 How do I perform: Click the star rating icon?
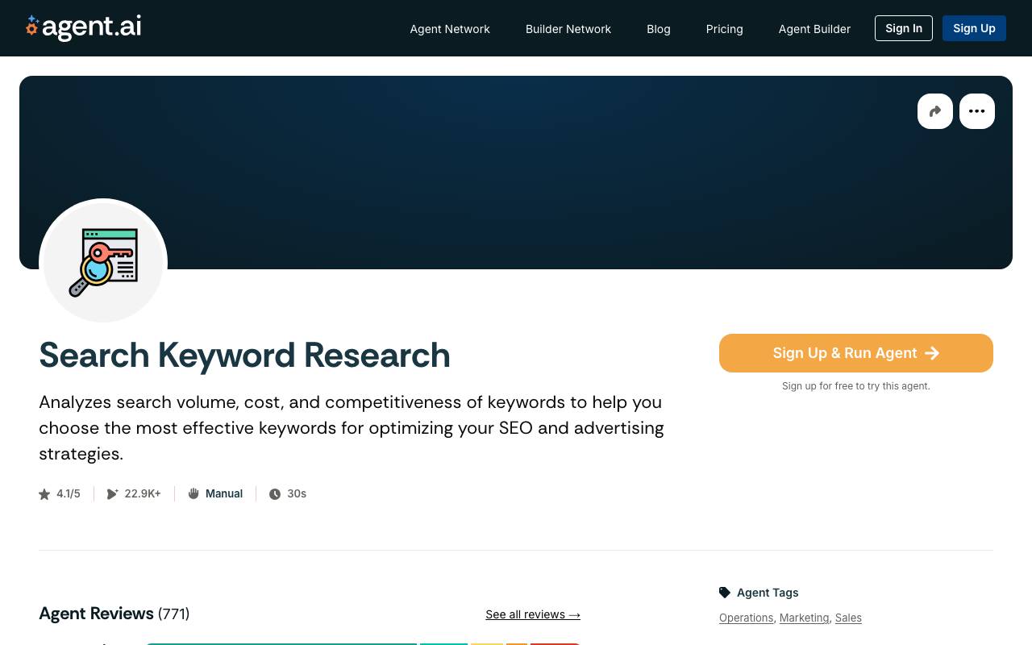[x=44, y=494]
